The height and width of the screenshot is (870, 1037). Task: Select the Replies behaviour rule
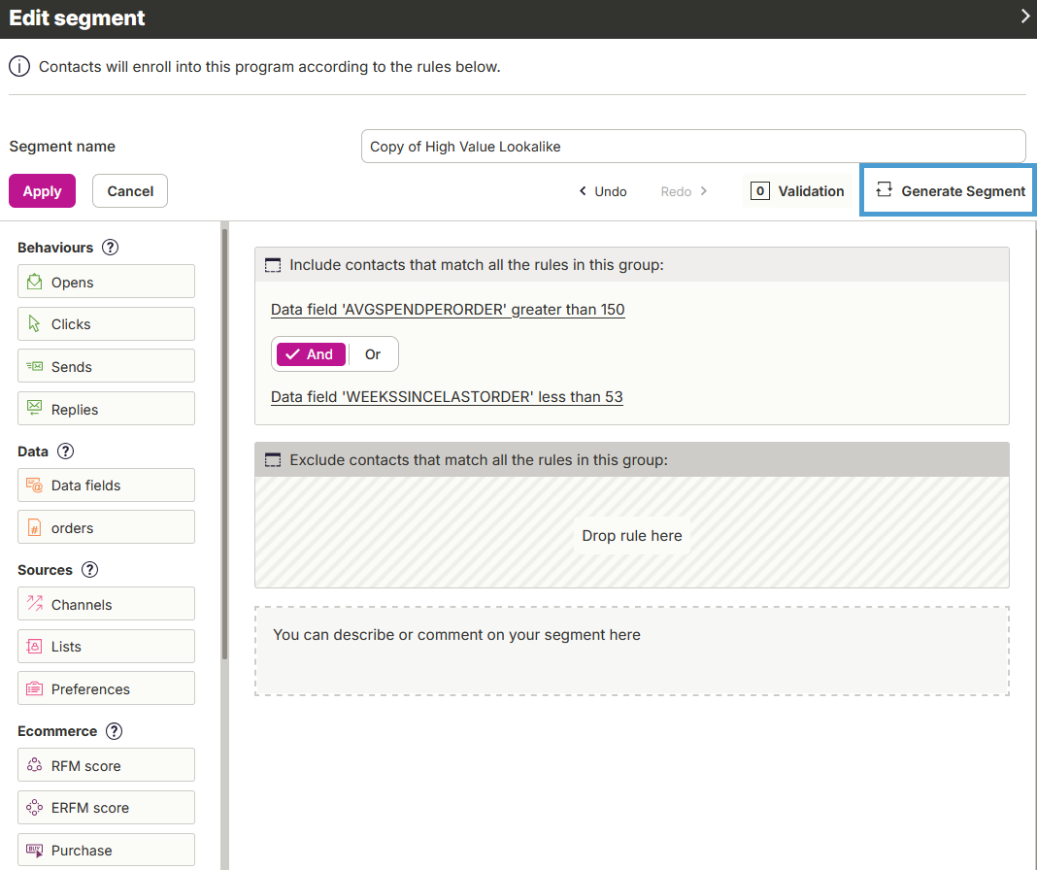[x=106, y=408]
